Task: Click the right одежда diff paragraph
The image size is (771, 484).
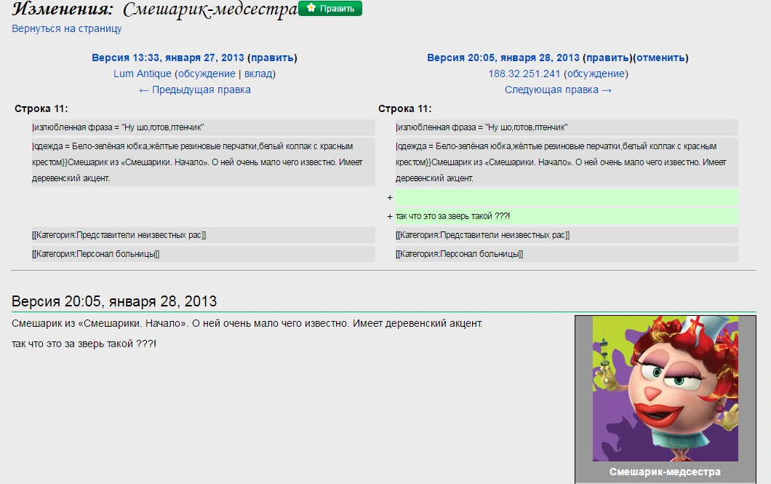Action: point(567,162)
